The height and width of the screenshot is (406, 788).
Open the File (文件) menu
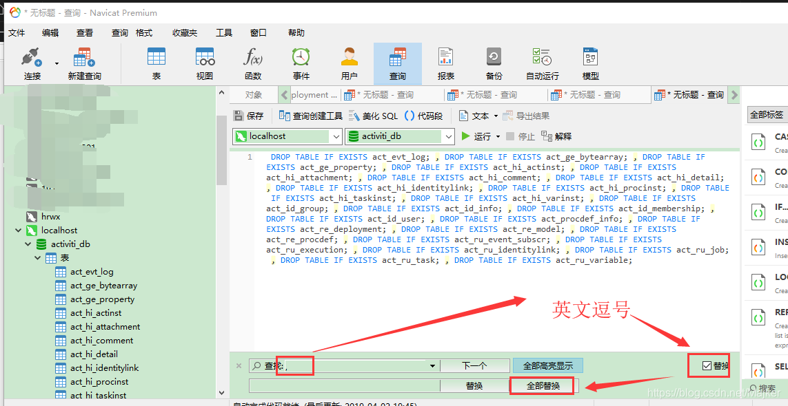[17, 32]
